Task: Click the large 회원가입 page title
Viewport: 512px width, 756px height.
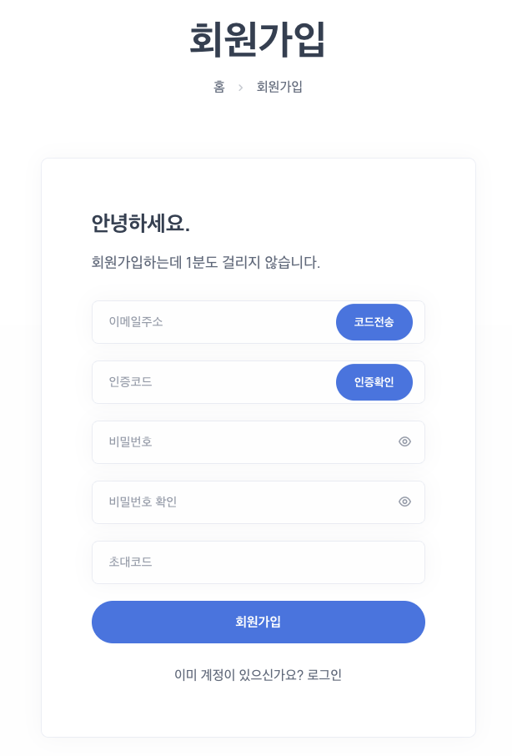Action: 258,39
